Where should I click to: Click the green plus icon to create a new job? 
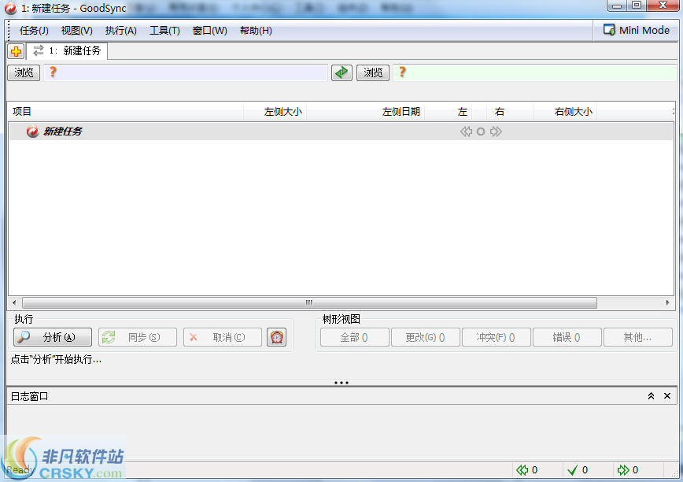tap(16, 51)
